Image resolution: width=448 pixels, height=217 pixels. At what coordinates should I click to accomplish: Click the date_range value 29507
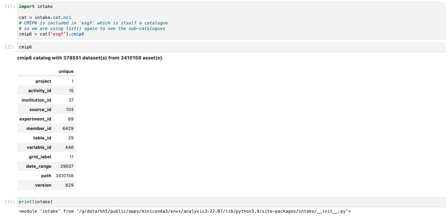tap(67, 166)
